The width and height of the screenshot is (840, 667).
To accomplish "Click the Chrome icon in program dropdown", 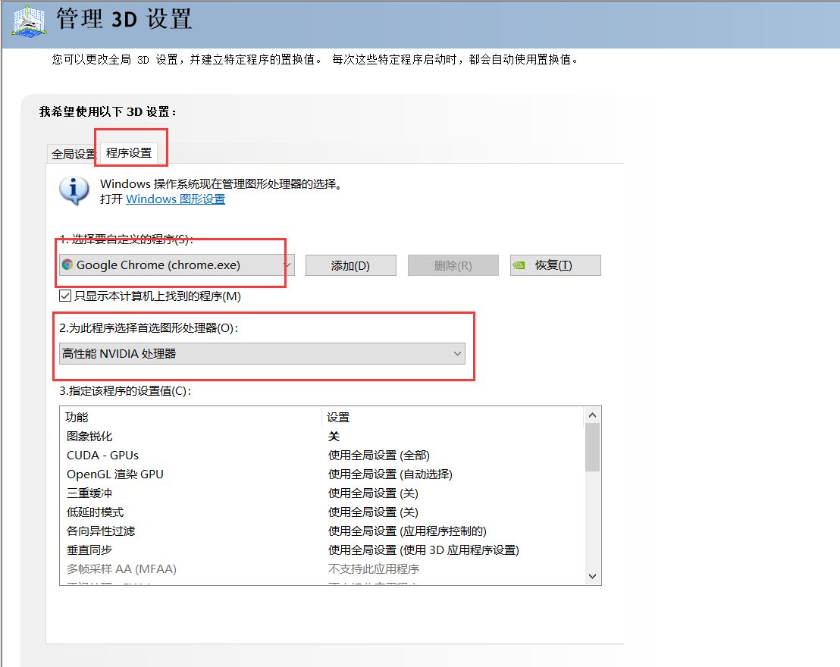I will pos(67,265).
